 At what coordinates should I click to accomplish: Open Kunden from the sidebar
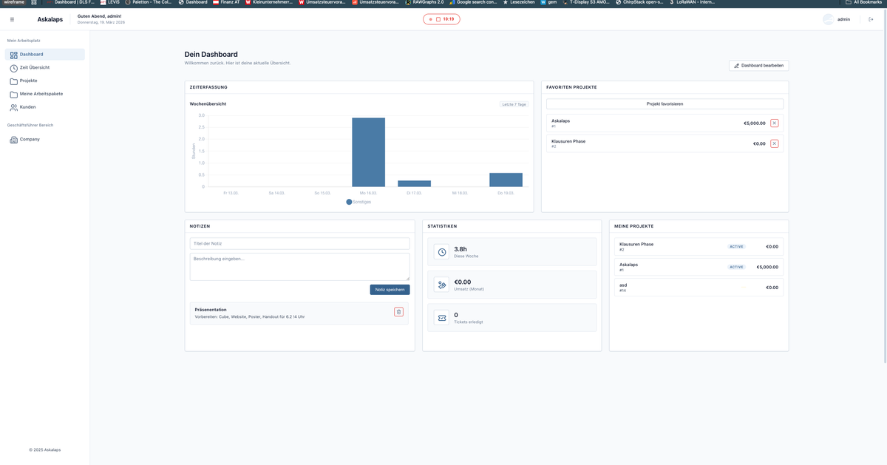tap(27, 107)
